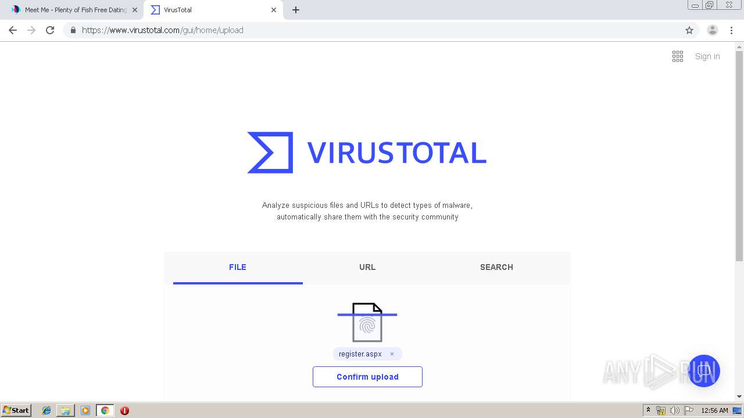This screenshot has height=418, width=744.
Task: Open Action Center flag icon
Action: pyautogui.click(x=689, y=410)
